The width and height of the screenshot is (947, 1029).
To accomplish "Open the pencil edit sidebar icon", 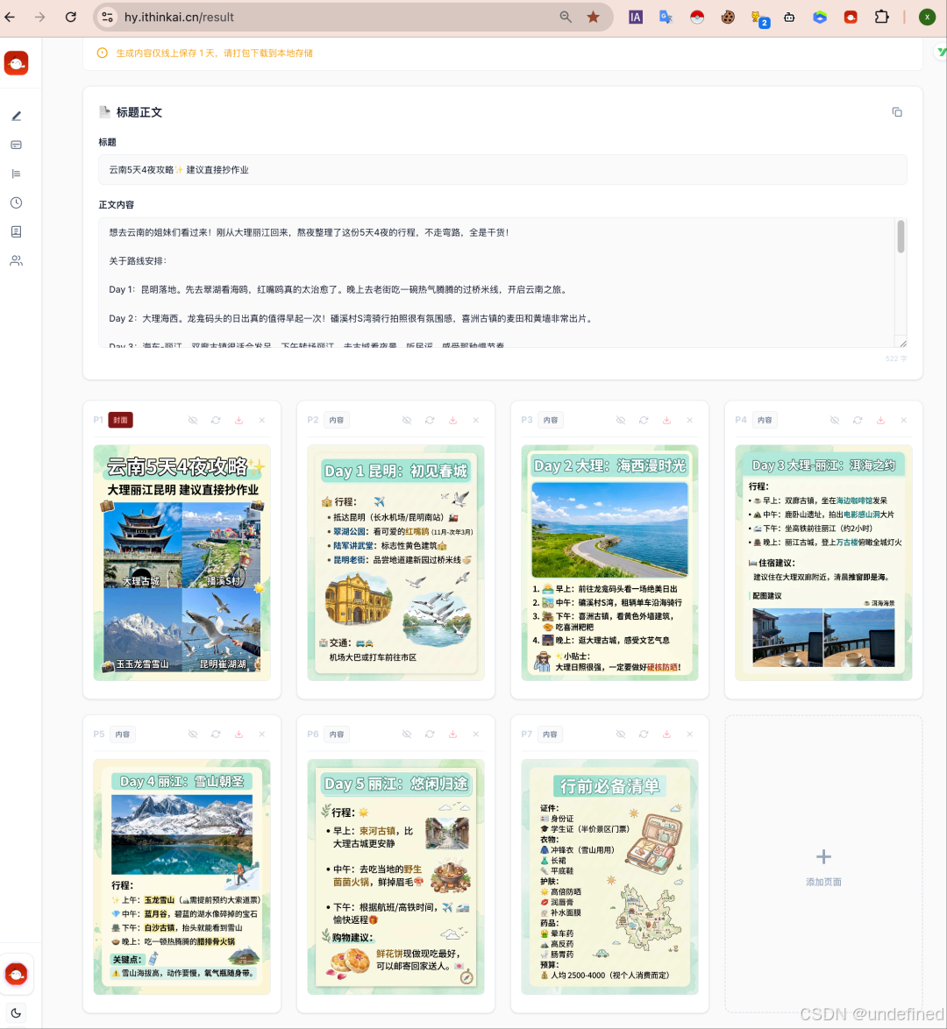I will (17, 117).
